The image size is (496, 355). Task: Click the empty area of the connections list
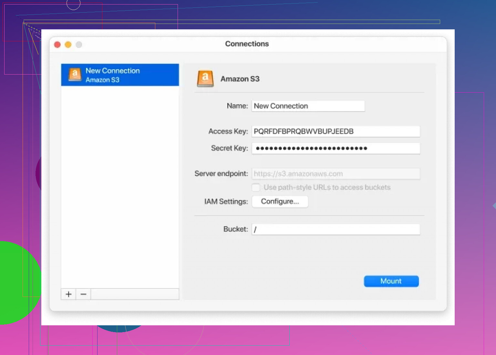120,187
